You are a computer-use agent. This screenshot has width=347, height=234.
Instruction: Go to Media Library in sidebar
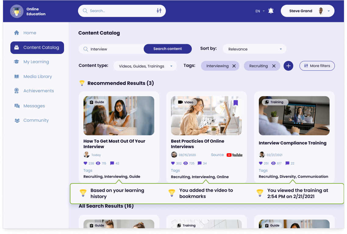[38, 76]
